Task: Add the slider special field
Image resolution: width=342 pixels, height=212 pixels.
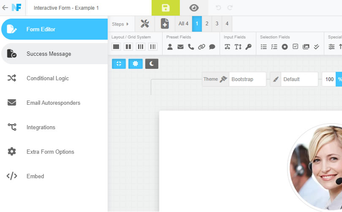Action: (331, 47)
